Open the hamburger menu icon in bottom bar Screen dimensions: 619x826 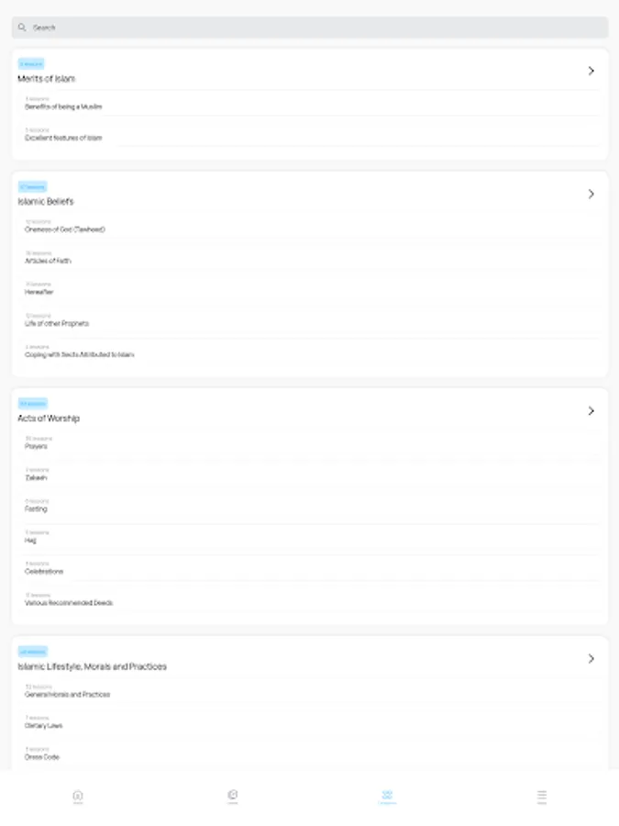pyautogui.click(x=542, y=796)
